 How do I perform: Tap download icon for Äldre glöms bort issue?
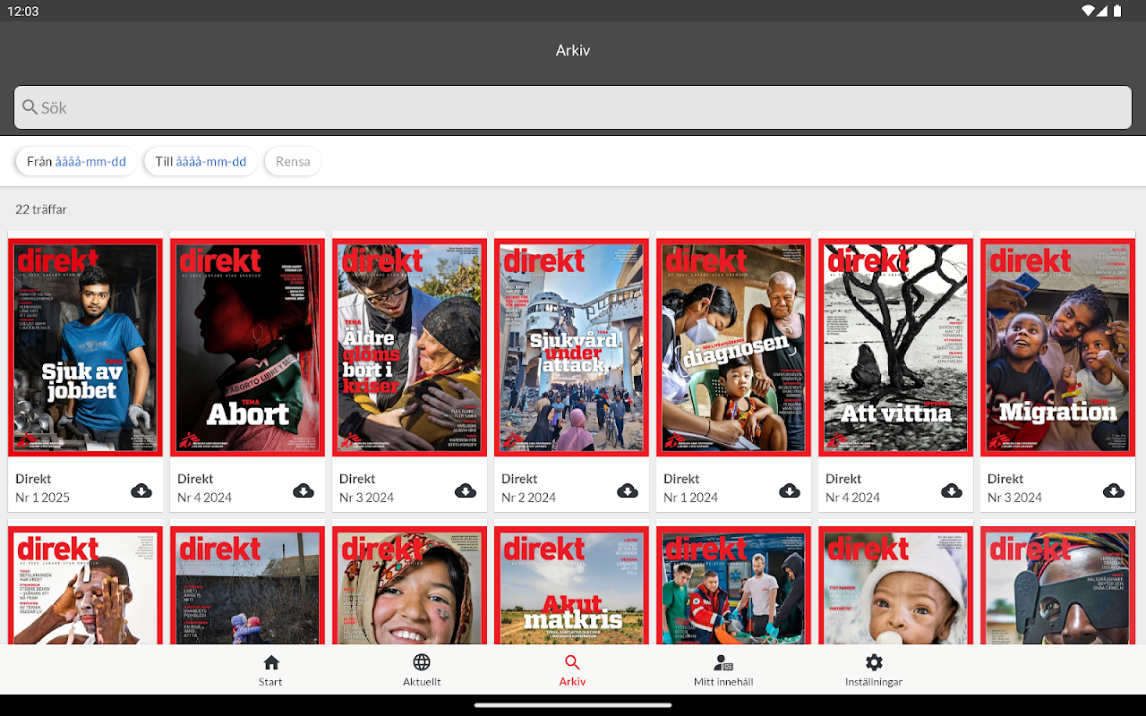(x=466, y=490)
